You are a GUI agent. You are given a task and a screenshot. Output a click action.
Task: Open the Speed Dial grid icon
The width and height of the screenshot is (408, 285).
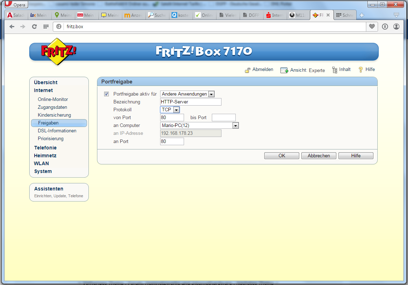pyautogui.click(x=46, y=26)
